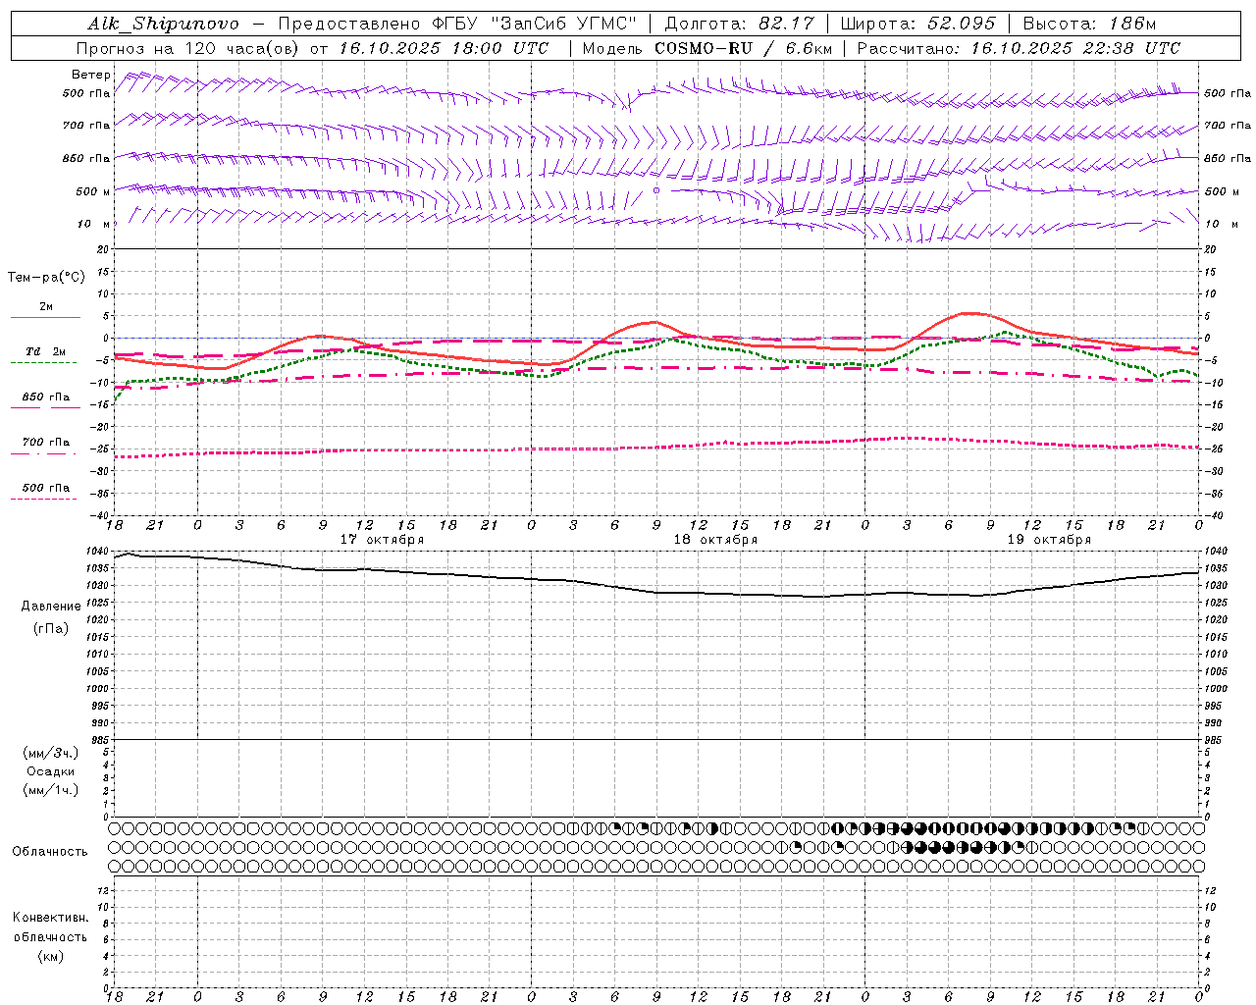Click the text Прогноз на 120 часа(ов)
The width and height of the screenshot is (1256, 1005).
pyautogui.click(x=189, y=48)
